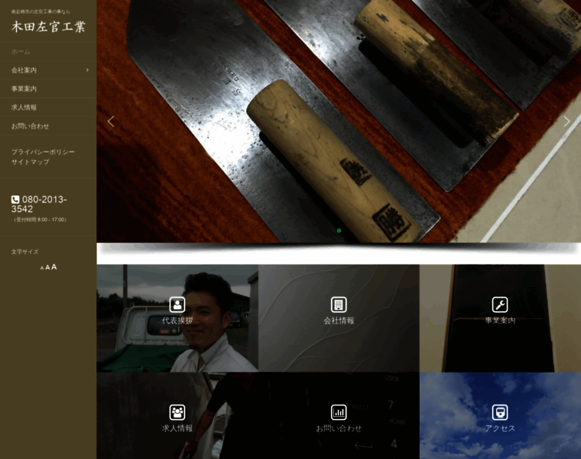Open the アクセス tile label
Image resolution: width=581 pixels, height=459 pixels.
(500, 428)
